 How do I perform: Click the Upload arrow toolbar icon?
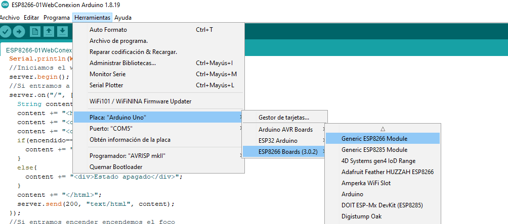(19, 31)
